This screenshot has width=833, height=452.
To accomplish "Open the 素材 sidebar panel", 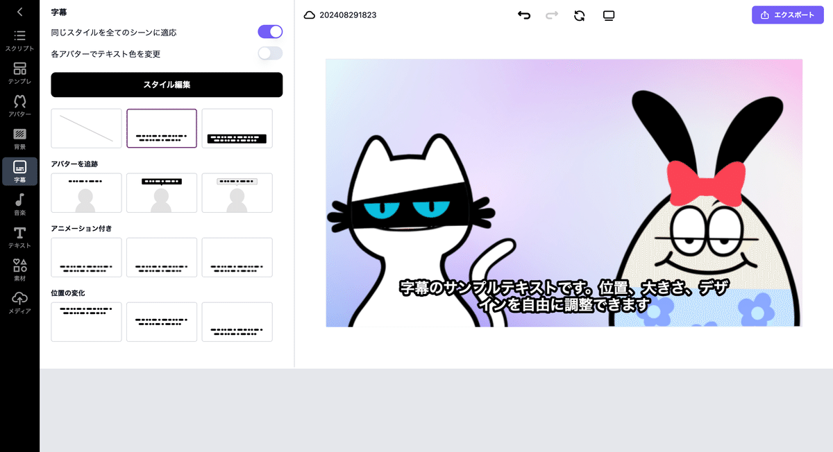I will 19,270.
